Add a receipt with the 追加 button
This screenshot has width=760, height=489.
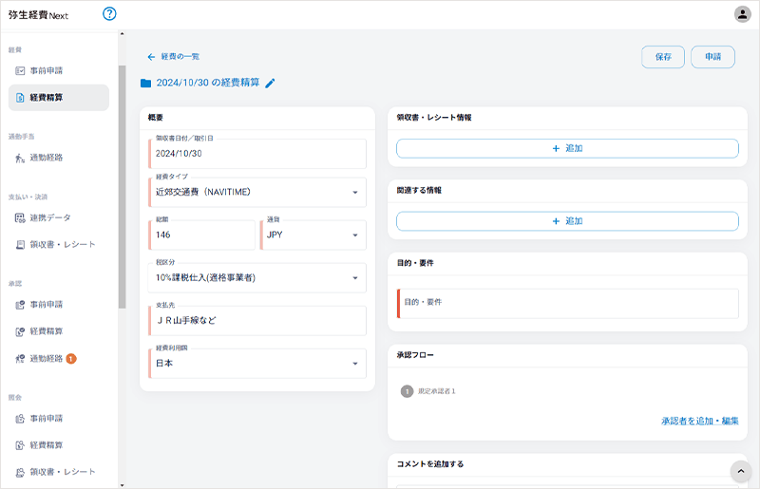click(567, 148)
